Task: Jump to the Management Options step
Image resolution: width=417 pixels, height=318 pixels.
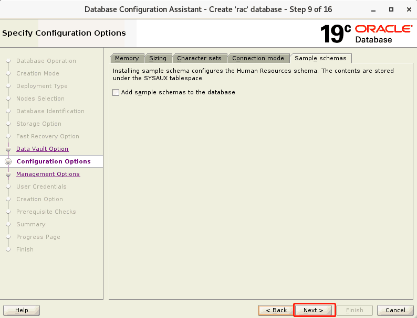Action: coord(48,174)
